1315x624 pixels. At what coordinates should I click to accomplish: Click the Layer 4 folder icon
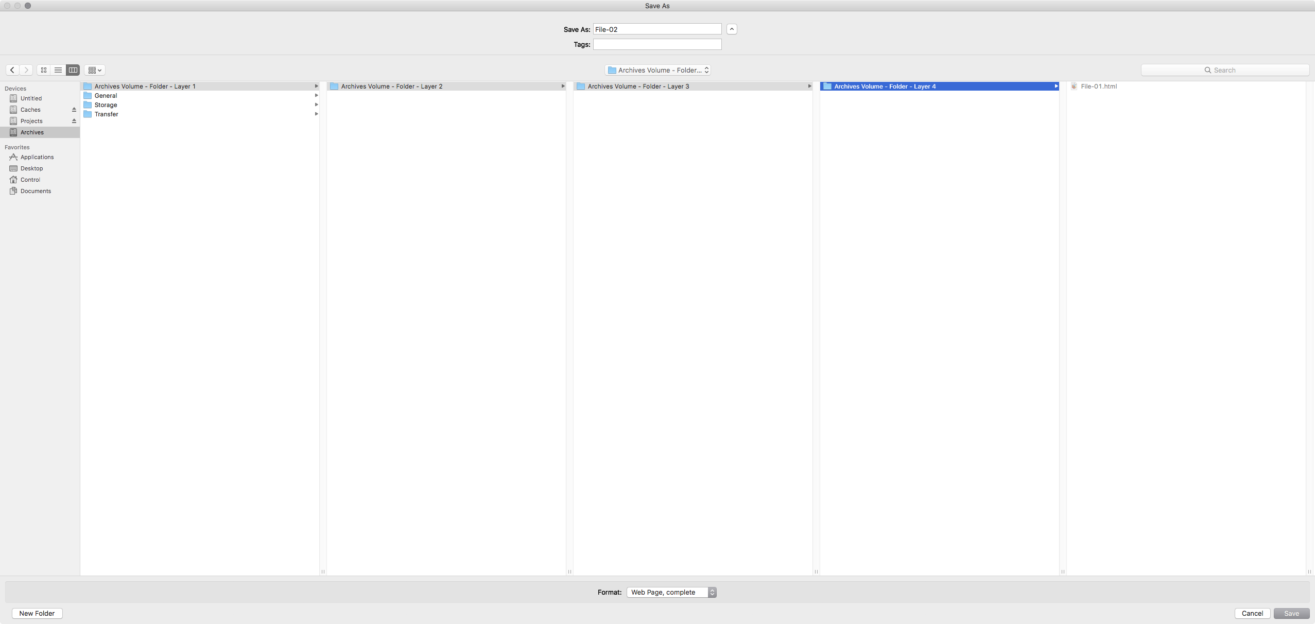827,86
